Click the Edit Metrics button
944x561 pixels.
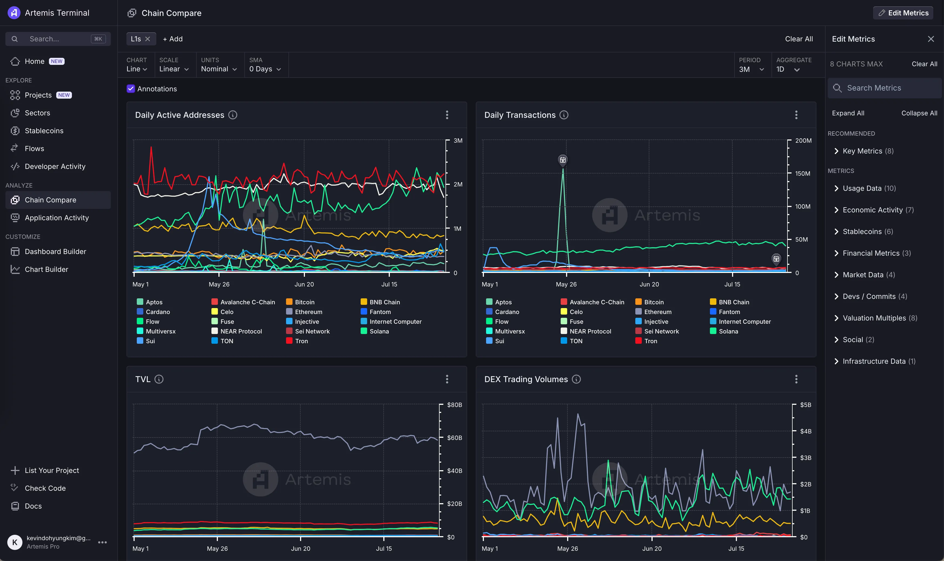click(903, 13)
